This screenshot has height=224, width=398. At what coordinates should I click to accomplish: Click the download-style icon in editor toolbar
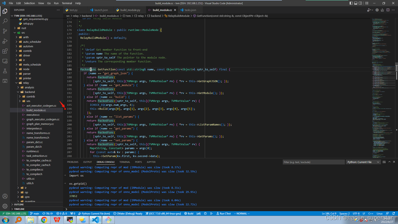click(x=382, y=10)
